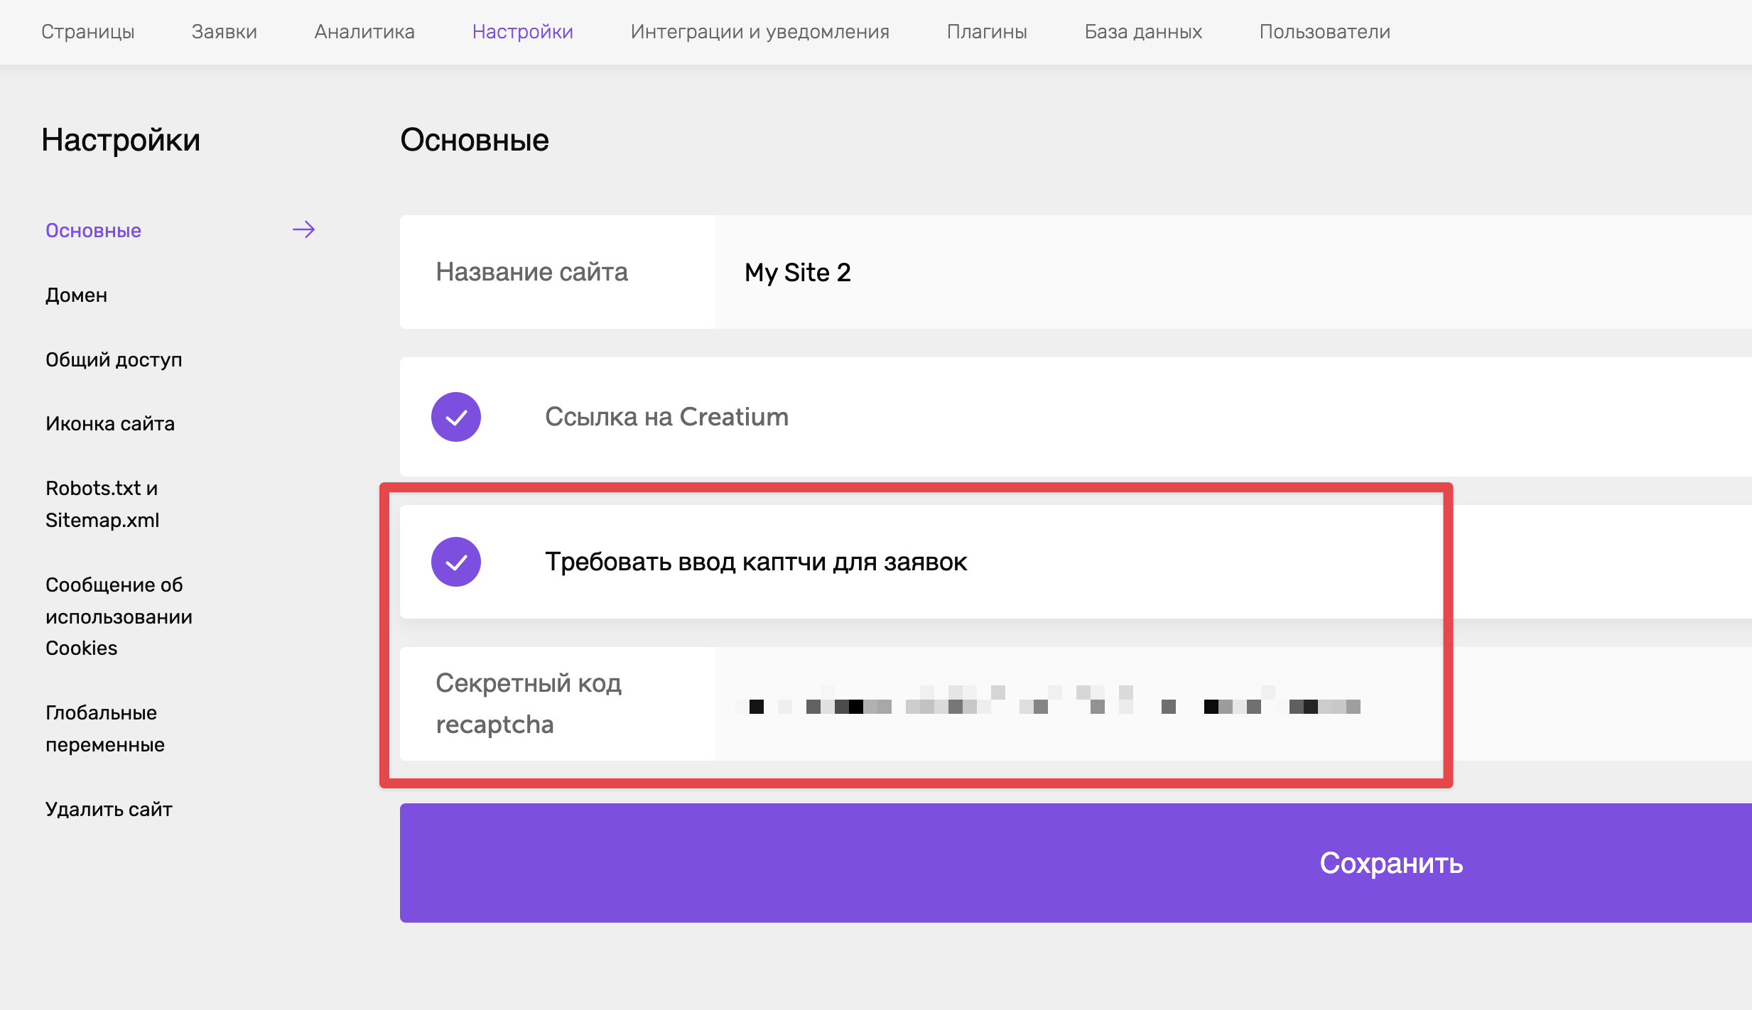The image size is (1752, 1010).
Task: Open Иконка сайта settings
Action: point(110,423)
